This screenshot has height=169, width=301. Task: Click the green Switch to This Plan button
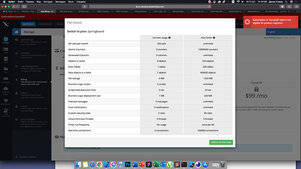click(221, 142)
